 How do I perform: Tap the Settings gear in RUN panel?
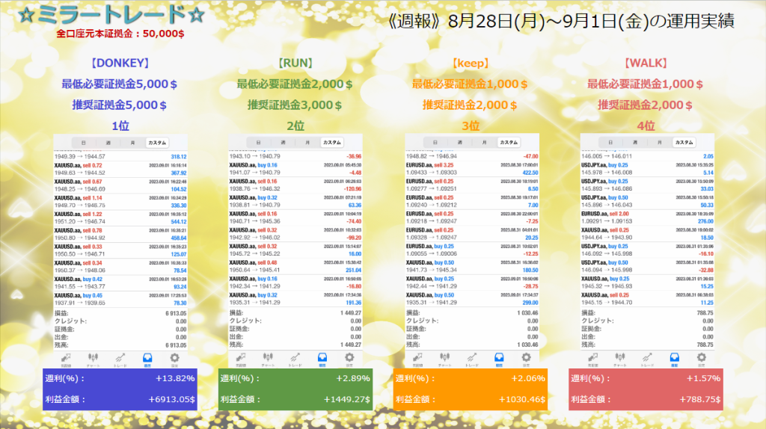click(x=351, y=358)
